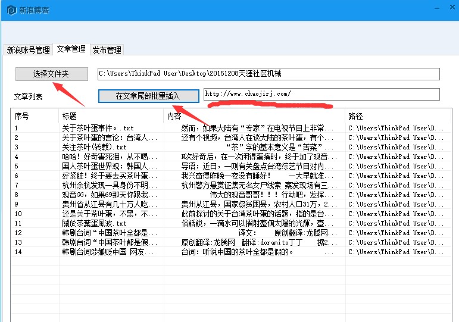Click the 选择文件夹 button
This screenshot has height=322, width=459.
tap(52, 74)
